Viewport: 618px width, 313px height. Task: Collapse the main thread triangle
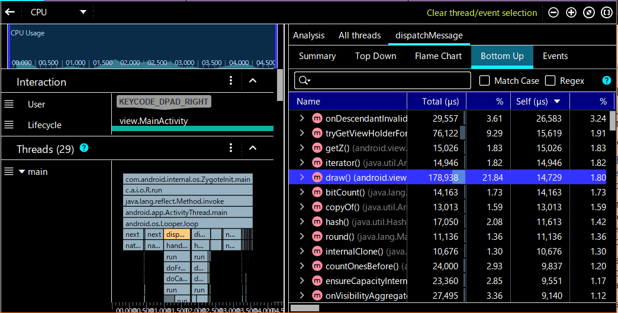[22, 172]
